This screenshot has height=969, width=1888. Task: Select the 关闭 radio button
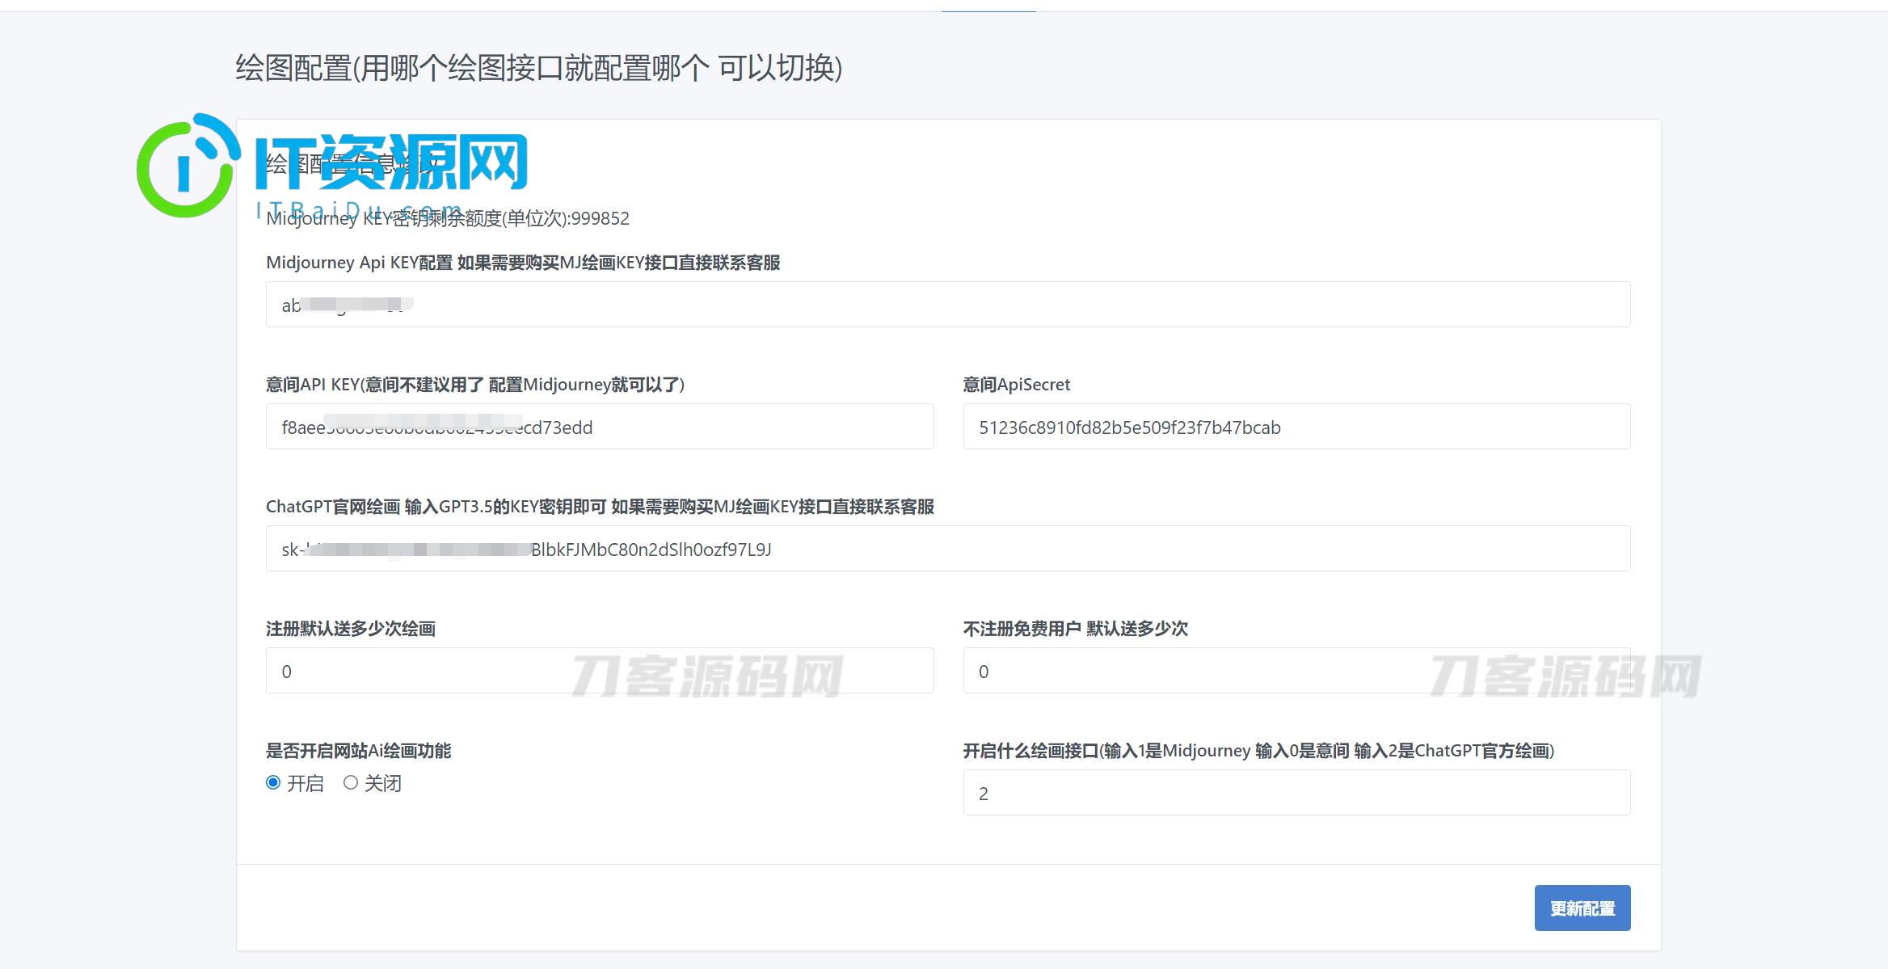click(351, 782)
